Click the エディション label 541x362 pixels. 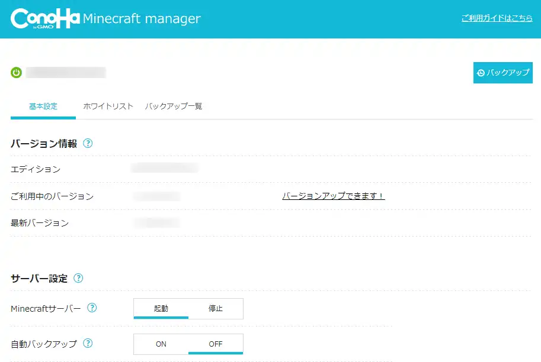pyautogui.click(x=36, y=169)
